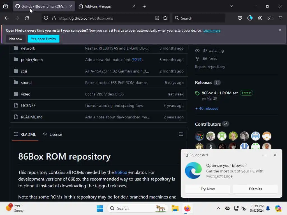
Task: Open a new tab with plus button
Action: [x=144, y=6]
